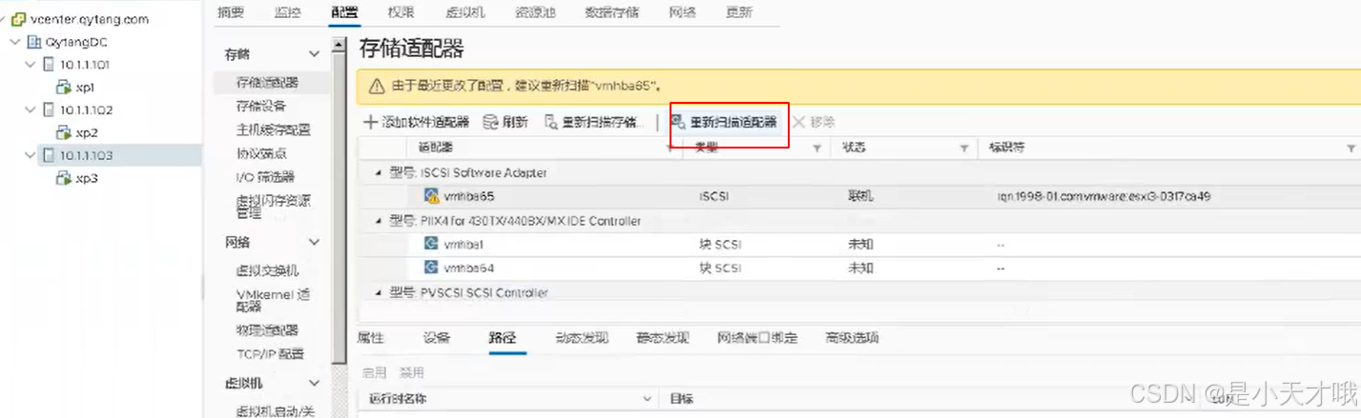This screenshot has height=418, width=1361.
Task: Collapse the 10.1.1.103 host chevron
Action: 31,155
